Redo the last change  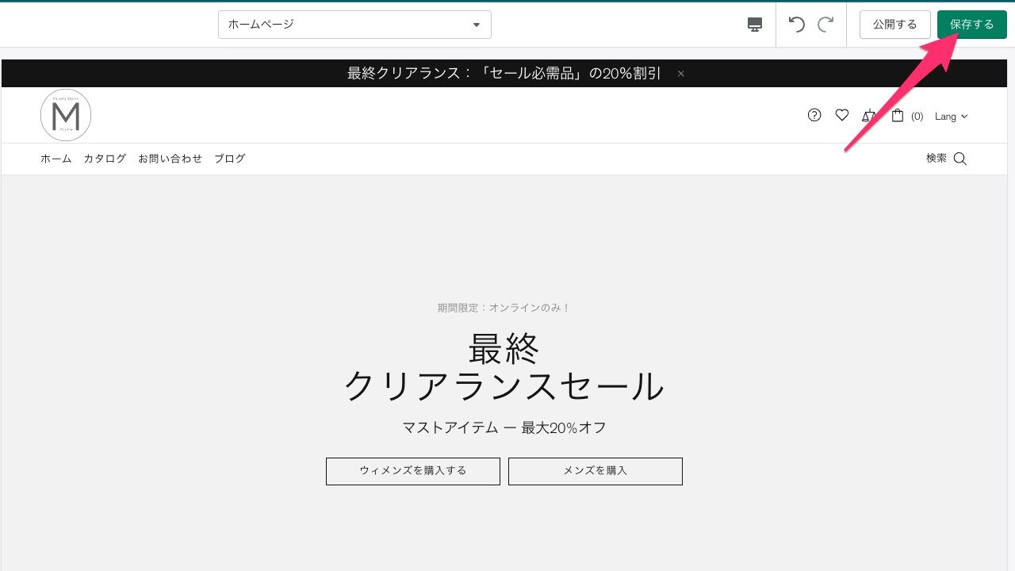pyautogui.click(x=825, y=25)
